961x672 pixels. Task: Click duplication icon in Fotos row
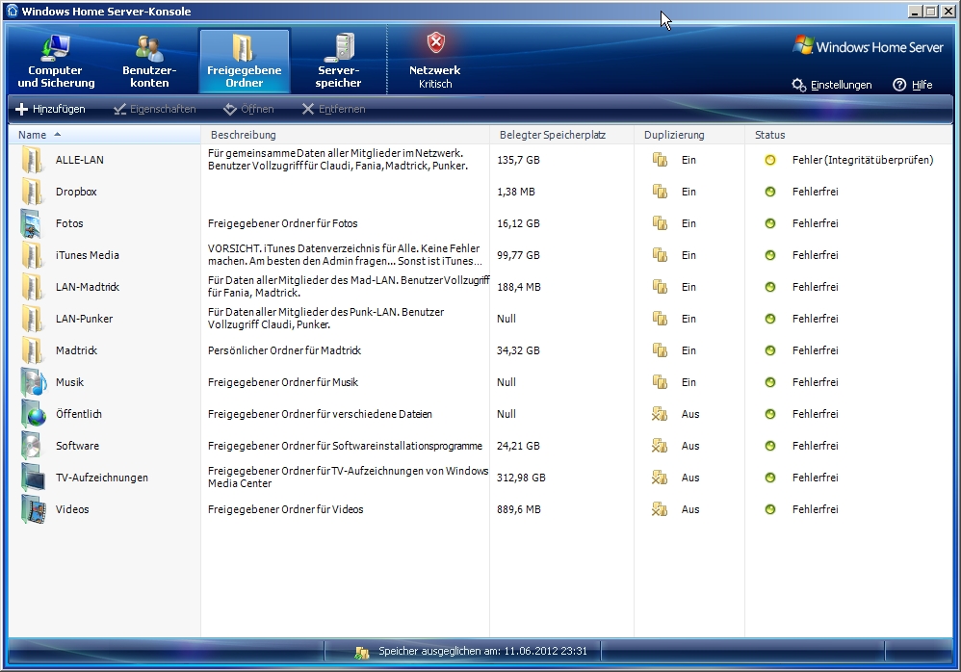660,223
